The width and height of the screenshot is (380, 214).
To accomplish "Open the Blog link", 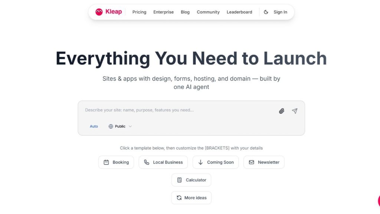I will click(x=185, y=12).
